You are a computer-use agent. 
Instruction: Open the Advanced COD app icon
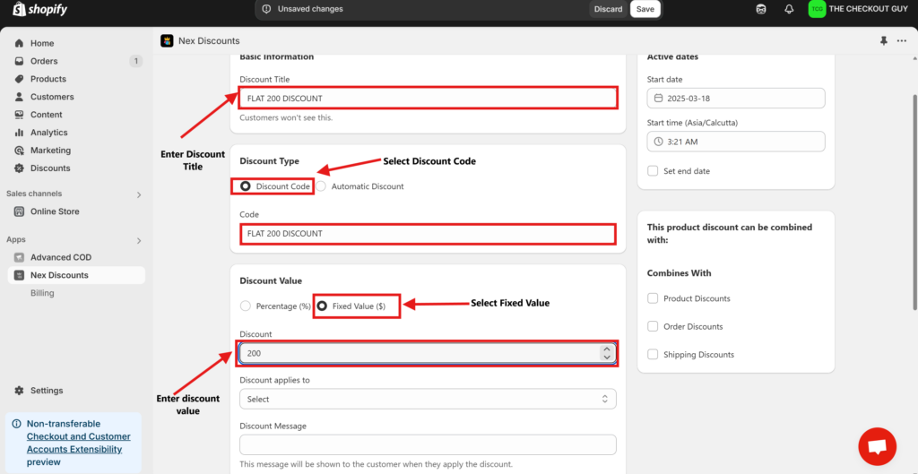20,257
